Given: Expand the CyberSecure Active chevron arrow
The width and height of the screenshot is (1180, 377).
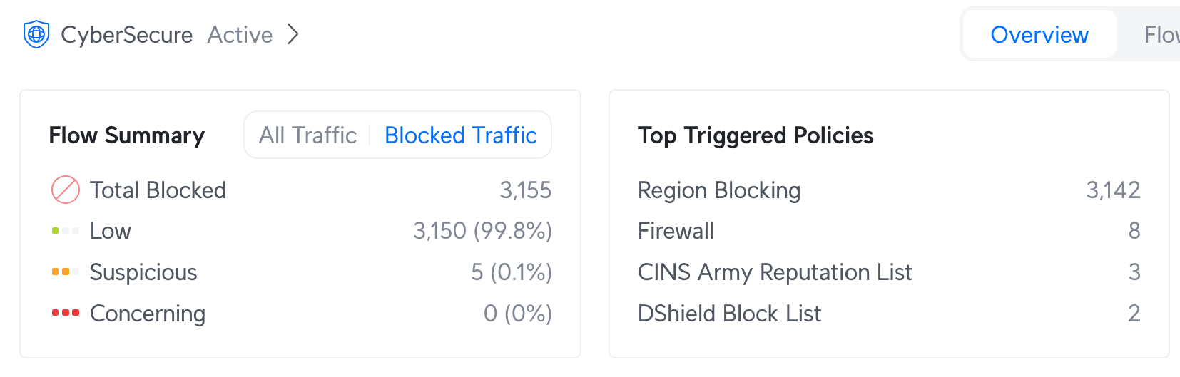Looking at the screenshot, I should pyautogui.click(x=293, y=34).
